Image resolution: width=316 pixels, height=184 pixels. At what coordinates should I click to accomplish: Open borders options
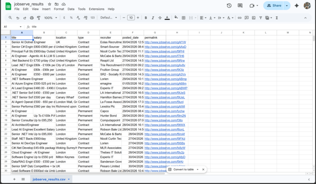tap(183, 18)
